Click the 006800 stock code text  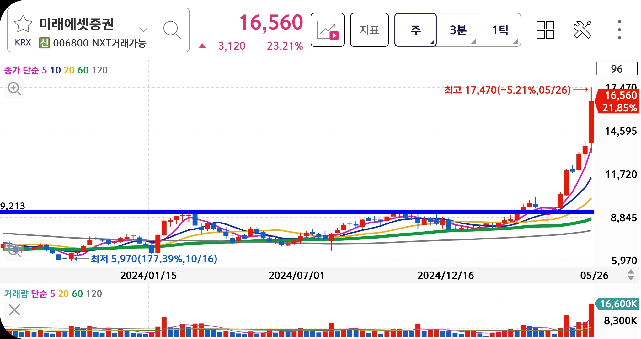71,43
